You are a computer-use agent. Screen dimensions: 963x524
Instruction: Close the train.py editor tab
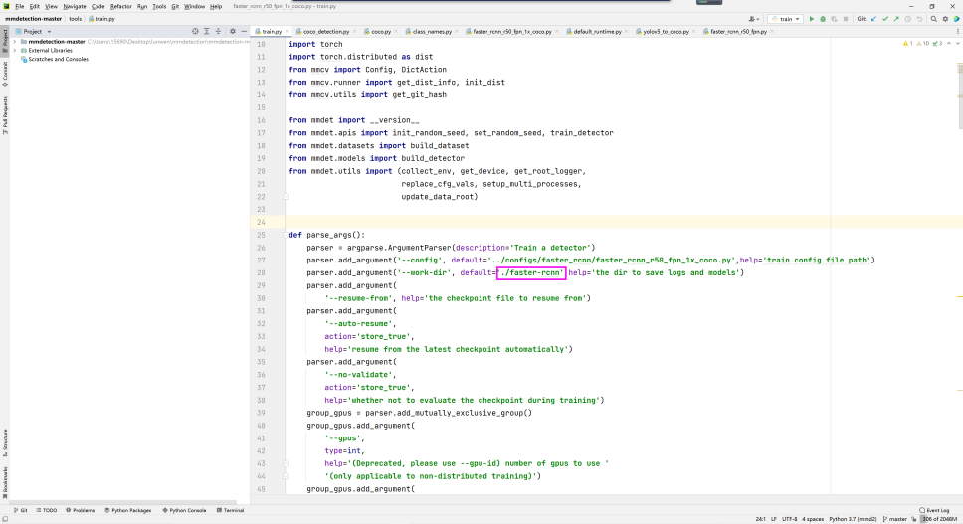(287, 31)
